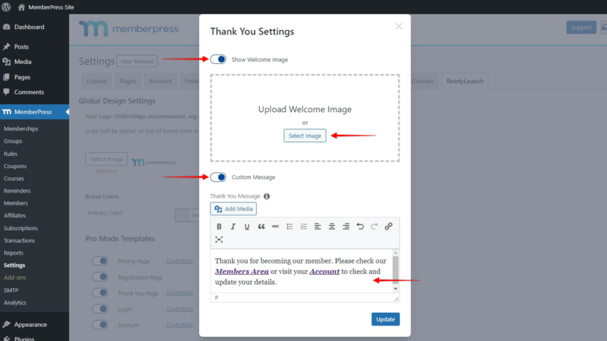Apply italic formatting in the editor toolbar

pos(233,226)
